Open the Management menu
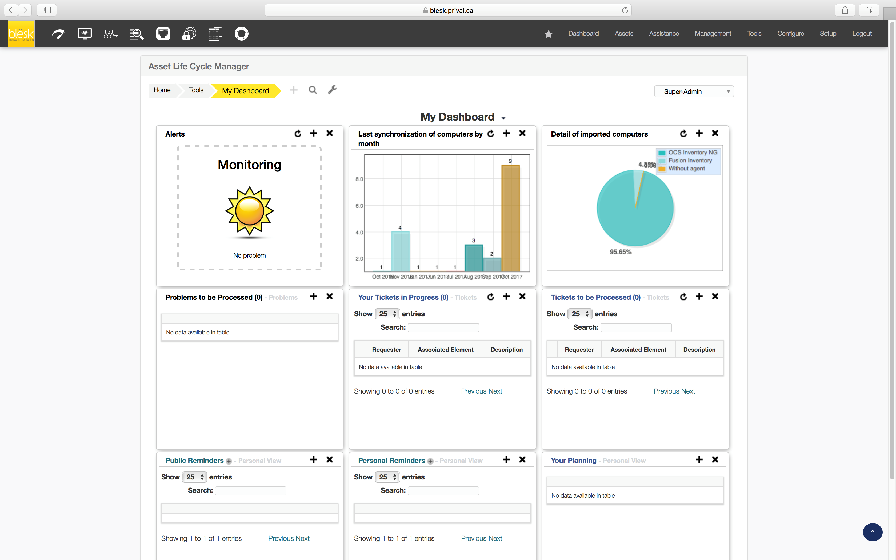 pyautogui.click(x=712, y=34)
